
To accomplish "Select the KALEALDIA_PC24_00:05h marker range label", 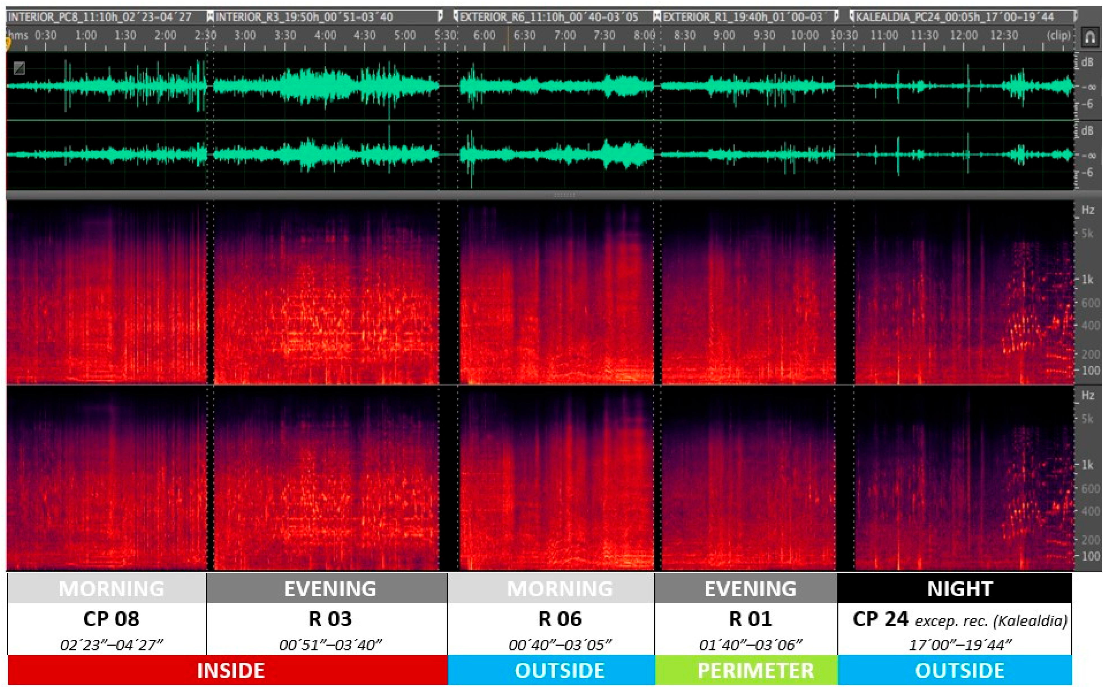I will pyautogui.click(x=955, y=17).
